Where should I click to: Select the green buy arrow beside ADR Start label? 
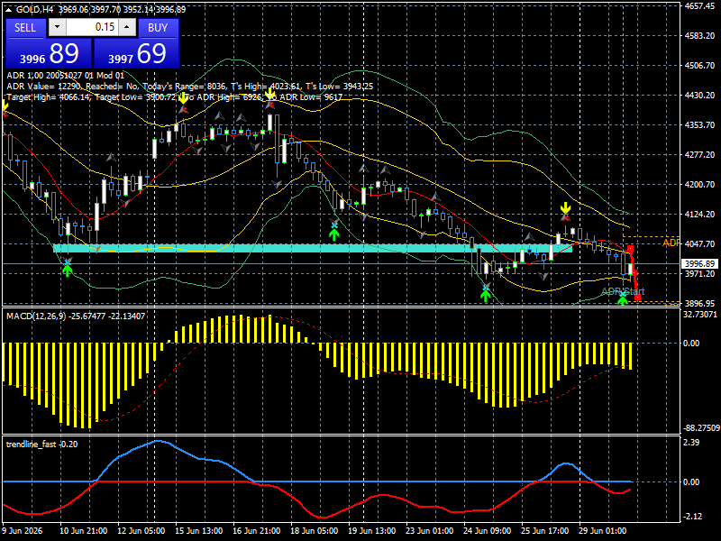[622, 300]
